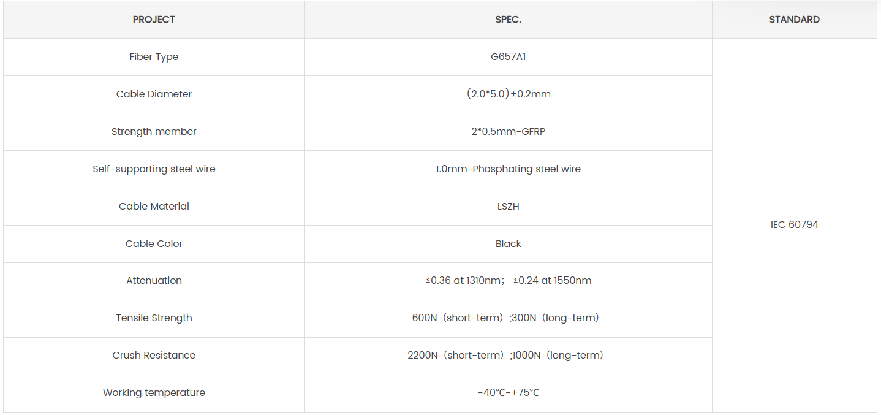
Task: Click the IEC 60794 standard cell
Action: (x=794, y=225)
